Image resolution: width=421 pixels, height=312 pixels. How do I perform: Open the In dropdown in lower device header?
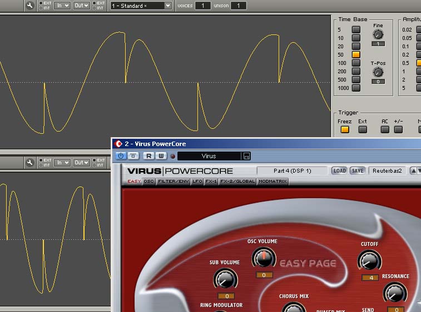62,163
